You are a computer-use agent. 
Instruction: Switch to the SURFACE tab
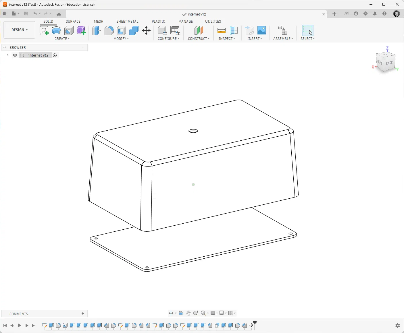point(73,21)
